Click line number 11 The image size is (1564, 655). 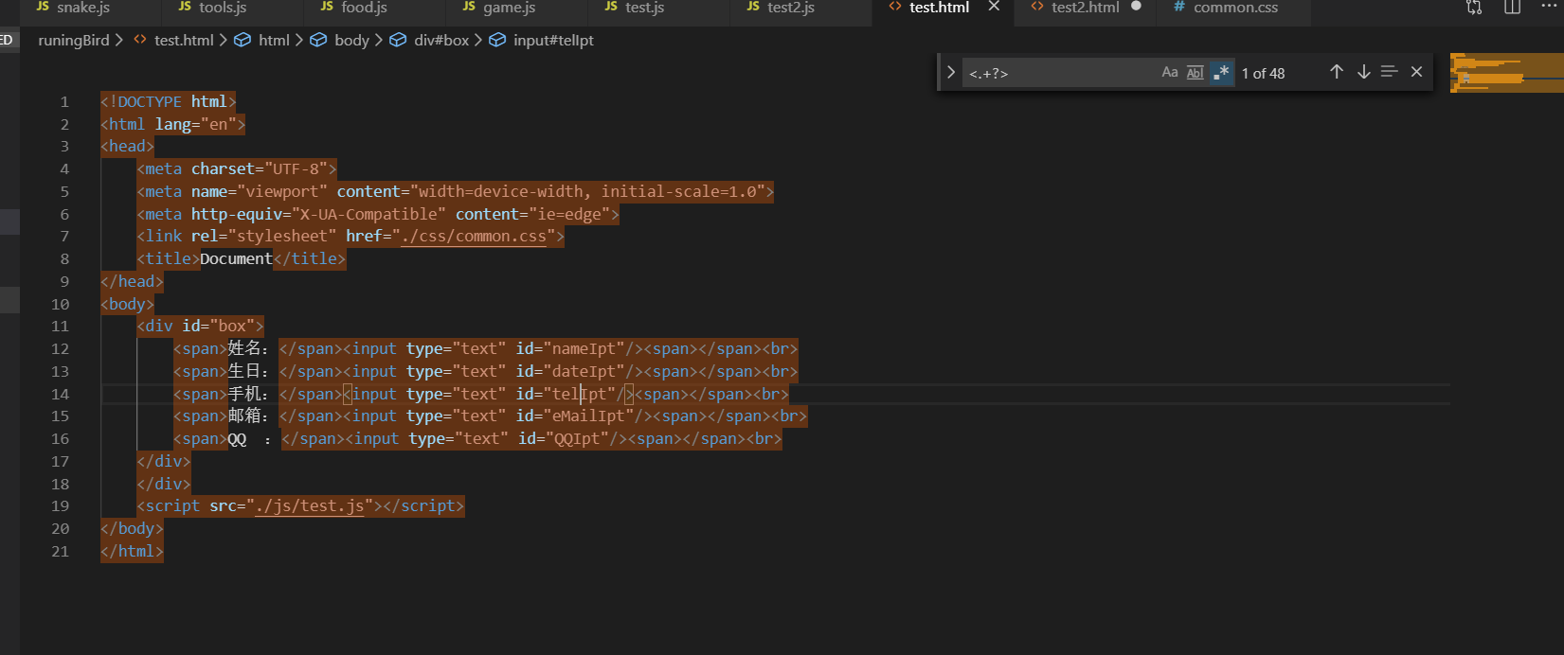61,327
